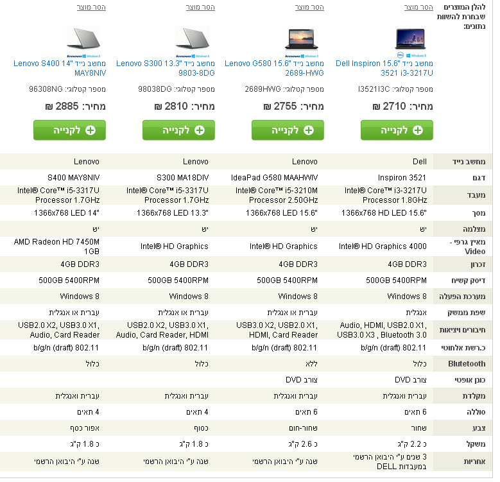Select the Dell price text 2710 ₪

(x=403, y=106)
